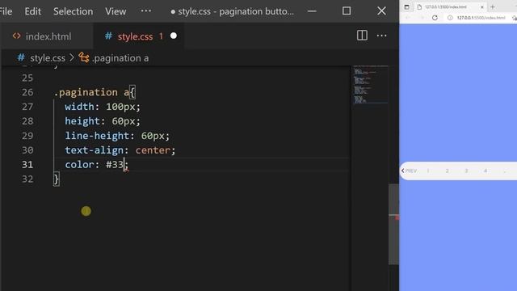Click the PREV pagination link
517x291 pixels.
(410, 171)
